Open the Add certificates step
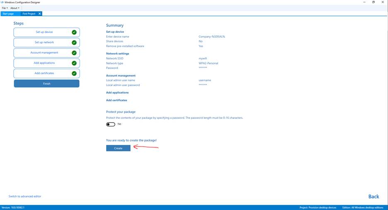This screenshot has width=388, height=210. pos(46,73)
